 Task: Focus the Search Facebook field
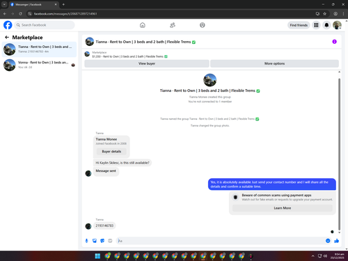45,25
